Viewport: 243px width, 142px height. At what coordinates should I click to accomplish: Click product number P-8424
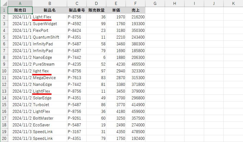pos(77,31)
